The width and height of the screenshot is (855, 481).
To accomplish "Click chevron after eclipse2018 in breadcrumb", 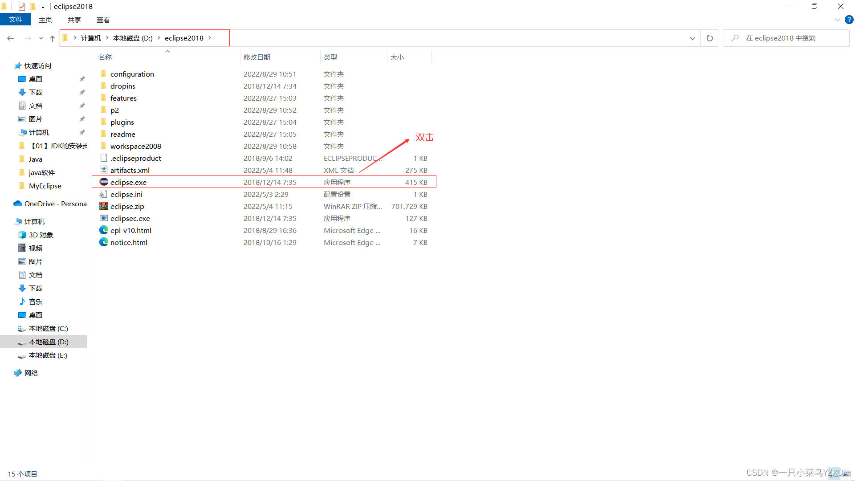I will [210, 38].
